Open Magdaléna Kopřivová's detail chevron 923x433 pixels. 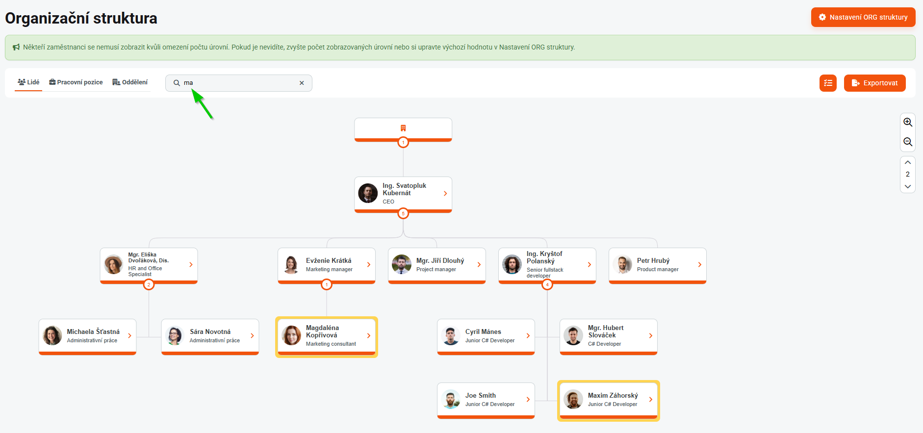tap(369, 336)
